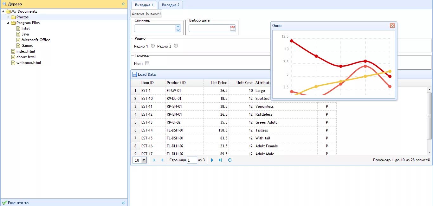Open the Диалог (открой) button
Image resolution: width=433 pixels, height=206 pixels.
[x=146, y=13]
